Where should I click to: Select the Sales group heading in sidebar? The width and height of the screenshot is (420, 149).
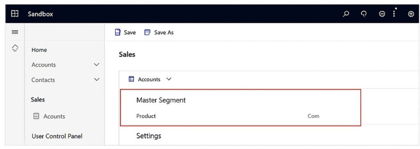(x=38, y=100)
